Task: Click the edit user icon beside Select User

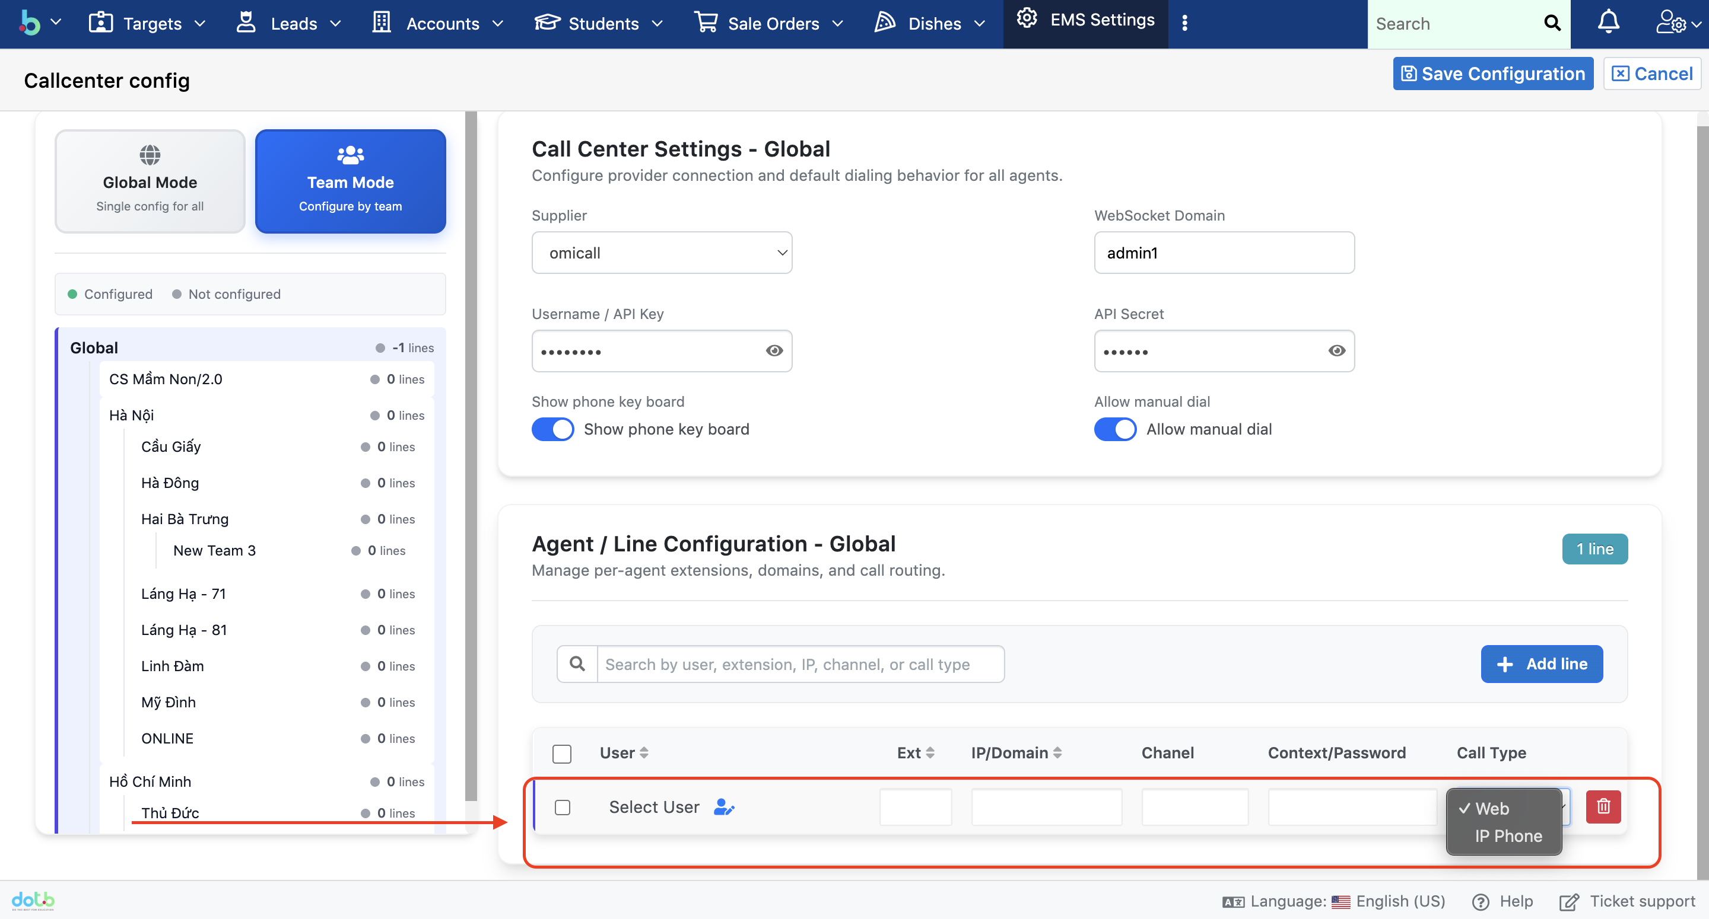Action: pos(724,807)
